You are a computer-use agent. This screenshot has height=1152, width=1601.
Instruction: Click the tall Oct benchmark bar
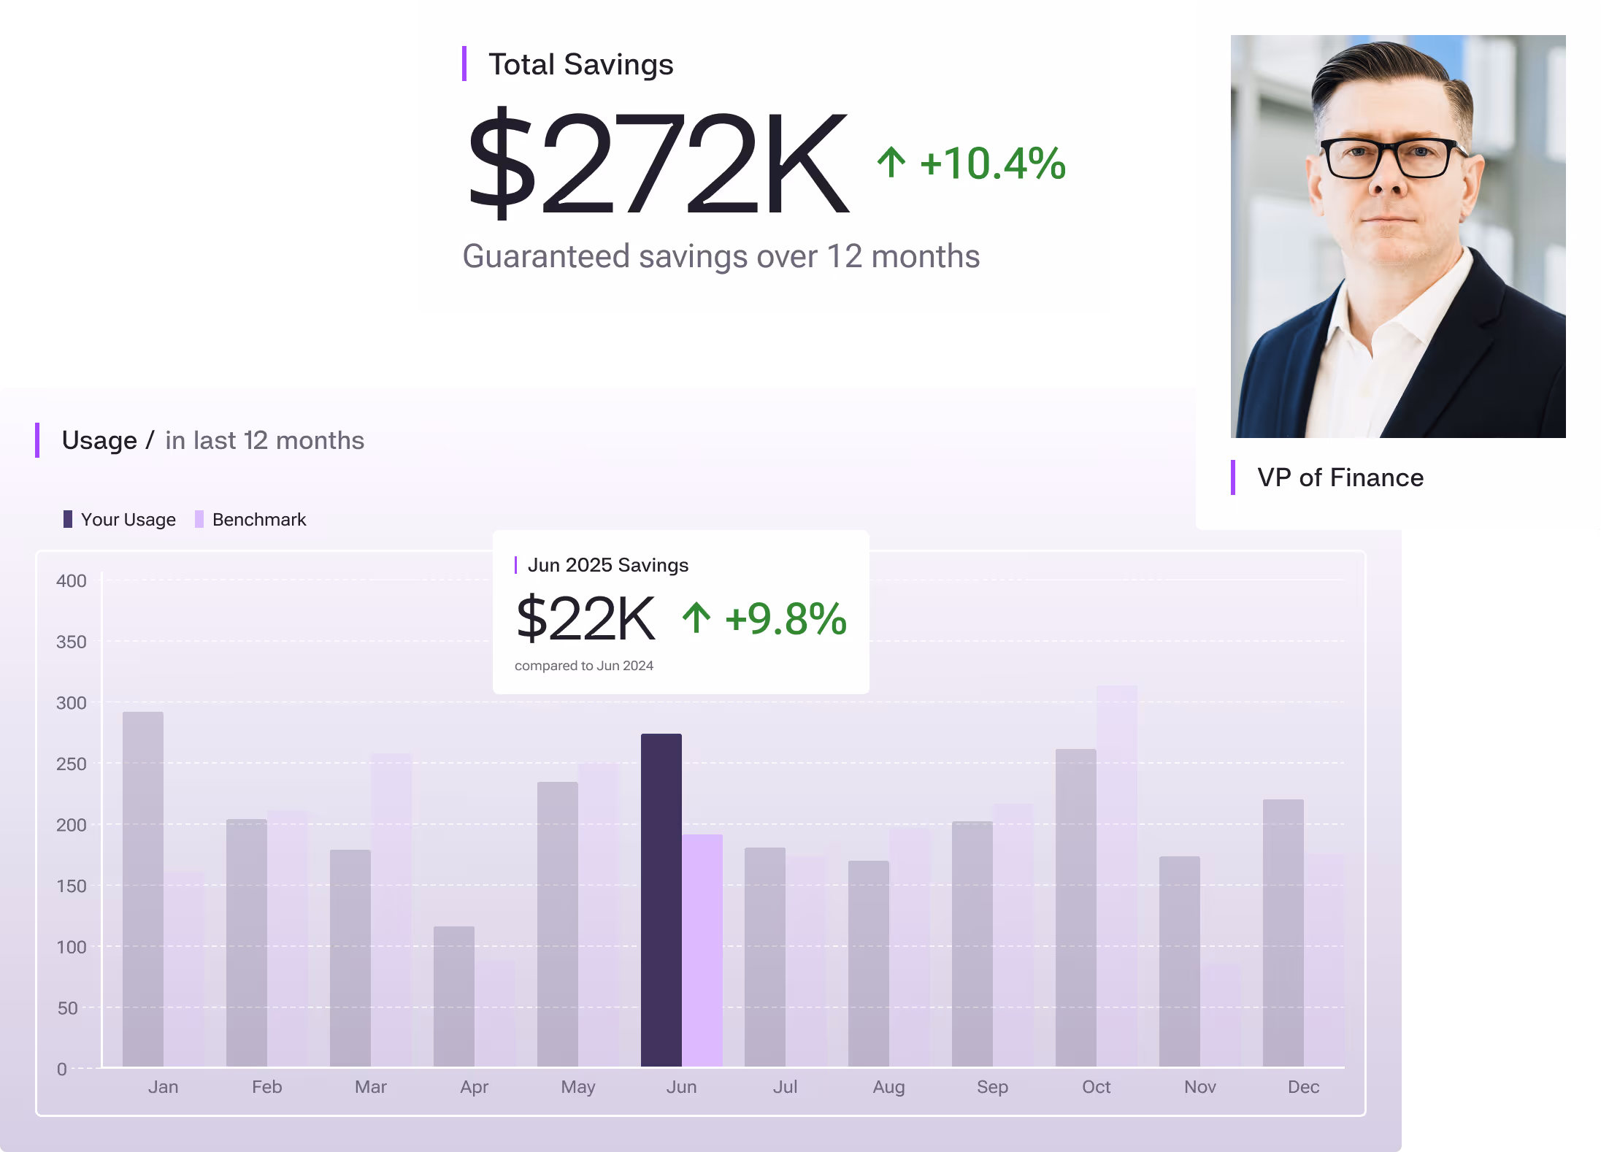click(x=1116, y=875)
